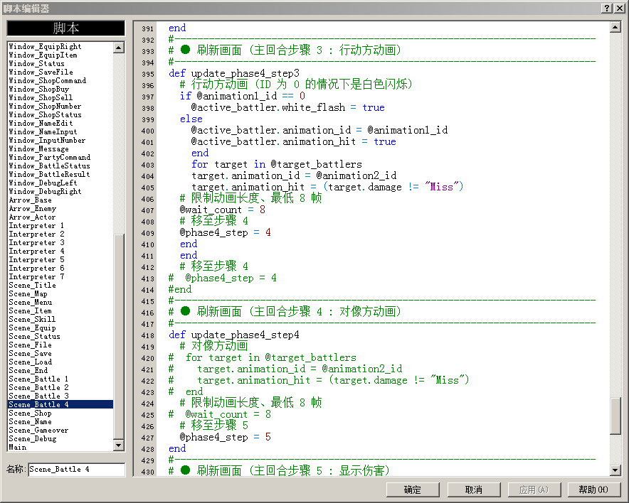The image size is (629, 503).
Task: Open help with the 帮助 button
Action: tap(593, 490)
